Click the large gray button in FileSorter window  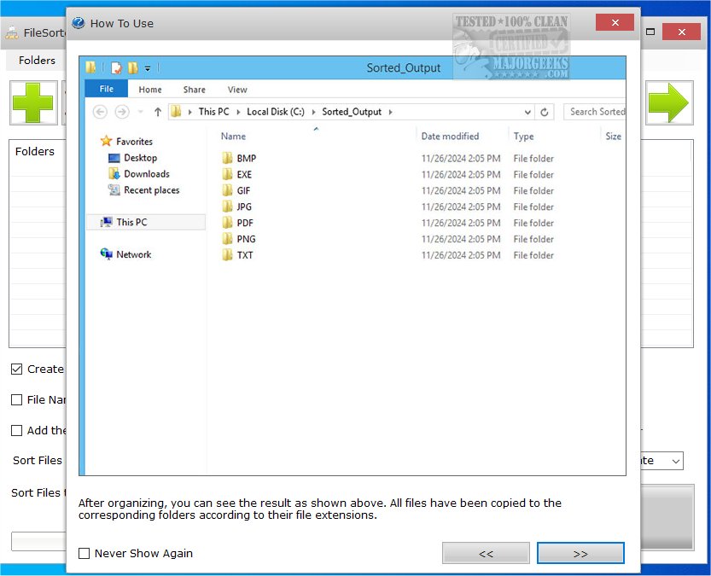pyautogui.click(x=667, y=517)
